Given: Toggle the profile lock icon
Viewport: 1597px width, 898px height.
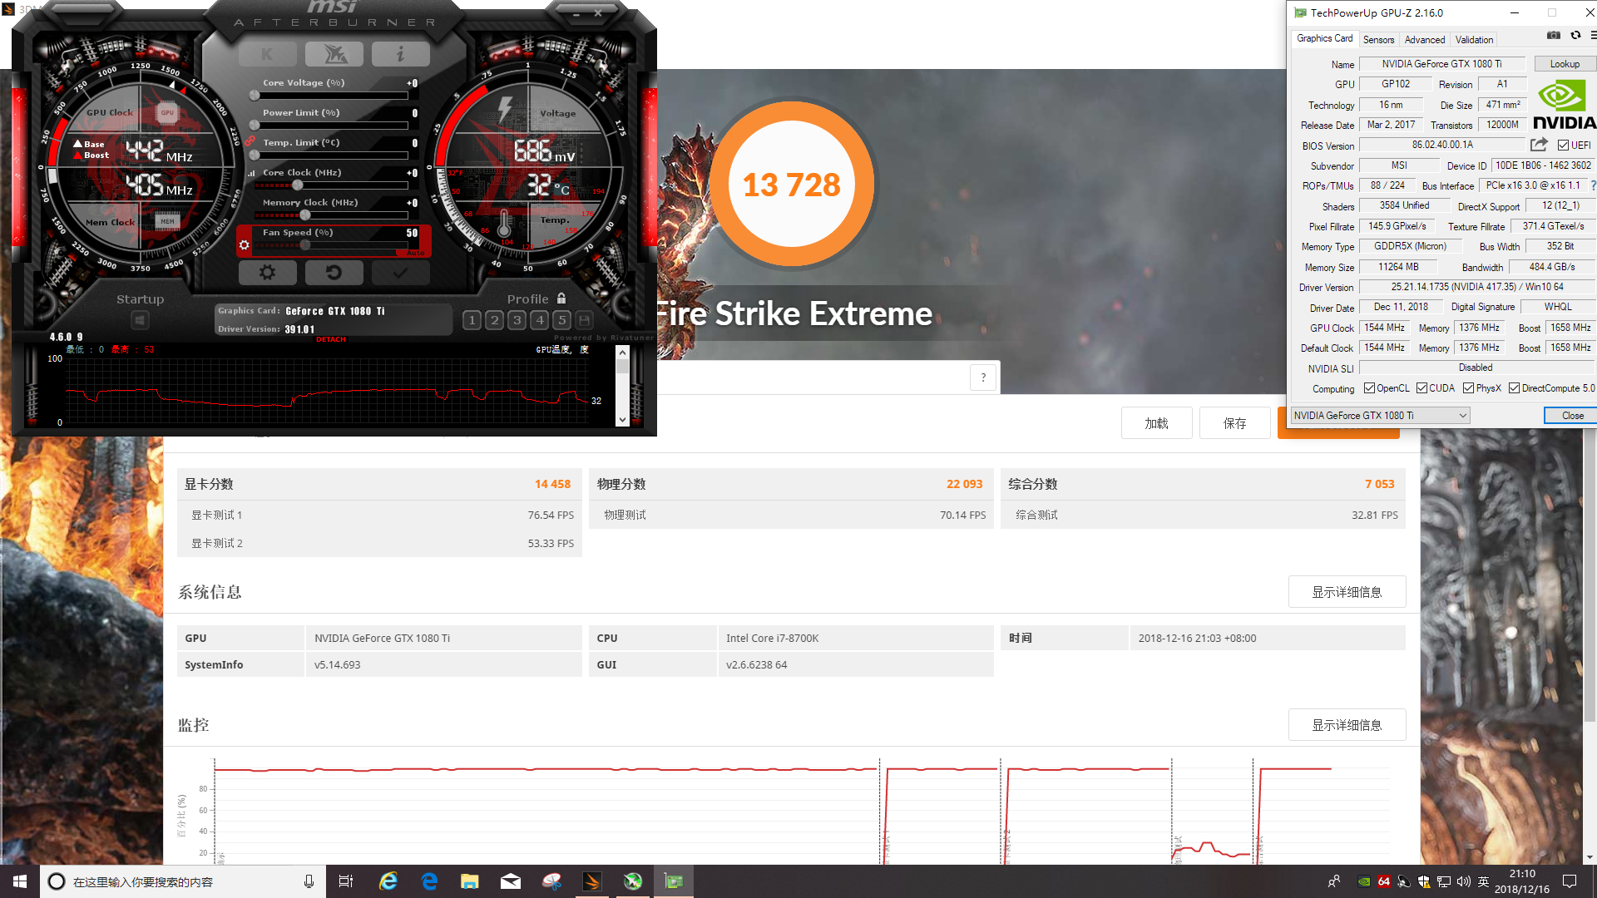Looking at the screenshot, I should (561, 299).
